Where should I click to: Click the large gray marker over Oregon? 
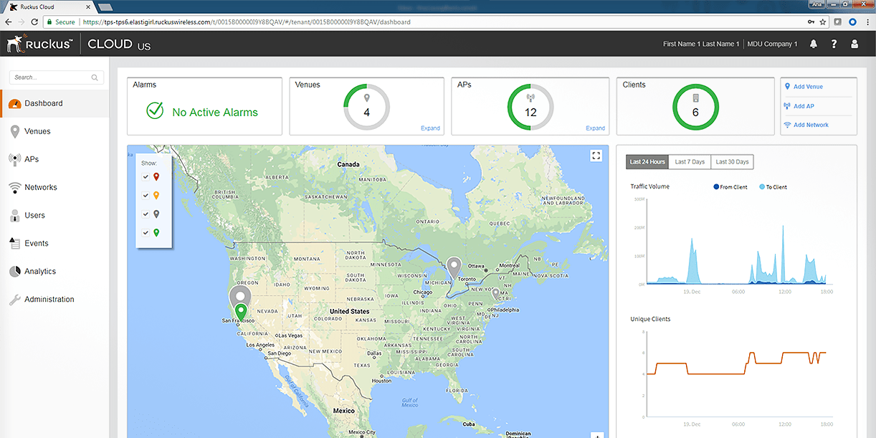[x=240, y=297]
